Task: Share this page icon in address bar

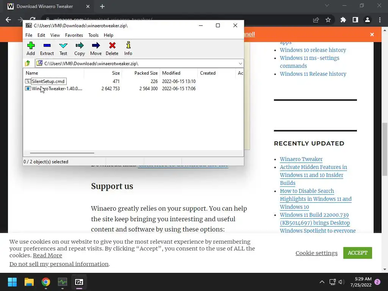Action: (316, 20)
